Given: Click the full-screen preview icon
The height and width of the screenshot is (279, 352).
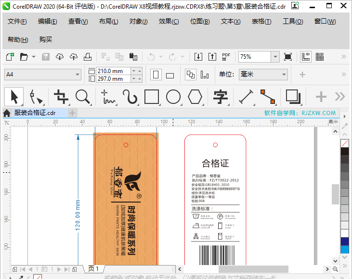Looking at the screenshot, I should pos(288,57).
